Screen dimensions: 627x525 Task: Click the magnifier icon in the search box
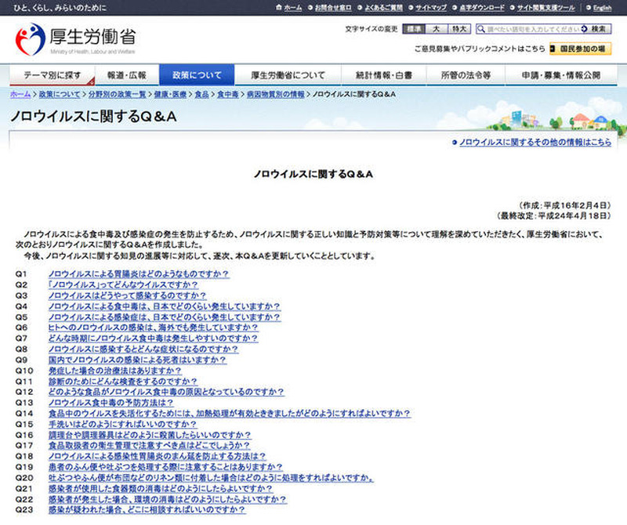coord(481,29)
